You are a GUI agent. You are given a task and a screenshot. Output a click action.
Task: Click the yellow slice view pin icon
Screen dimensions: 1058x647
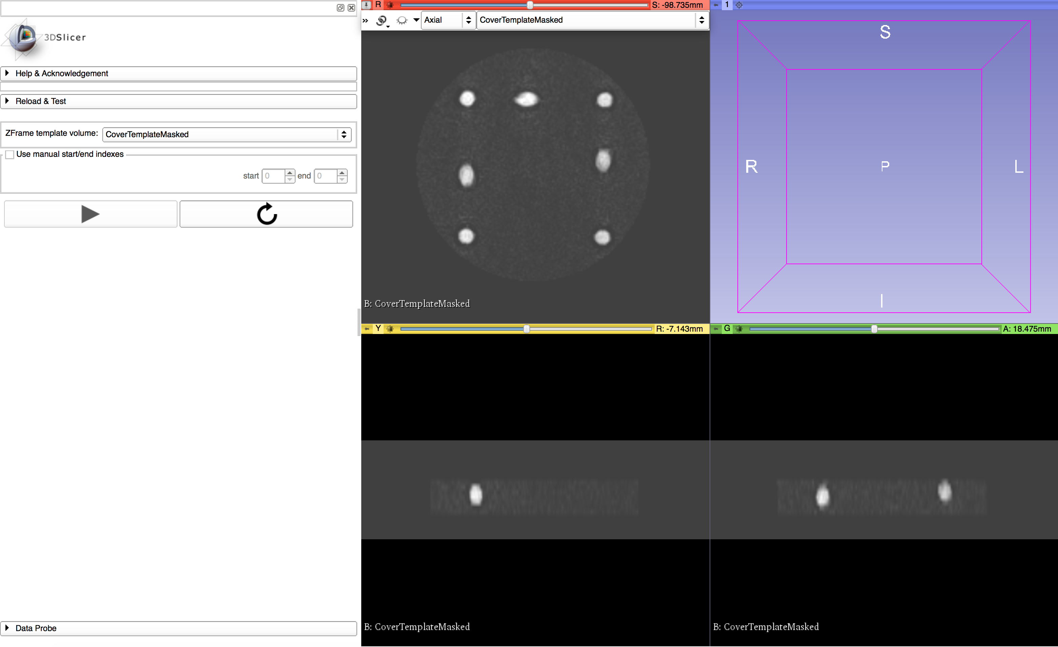pos(366,329)
